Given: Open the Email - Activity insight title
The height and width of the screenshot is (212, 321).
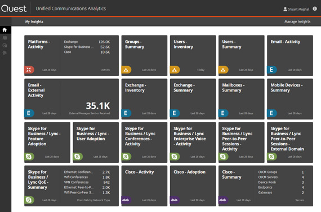Looking at the screenshot, I should pos(286,42).
